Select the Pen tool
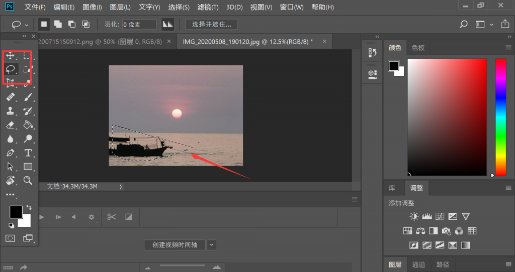Viewport: 515px width, 272px height. pos(10,153)
